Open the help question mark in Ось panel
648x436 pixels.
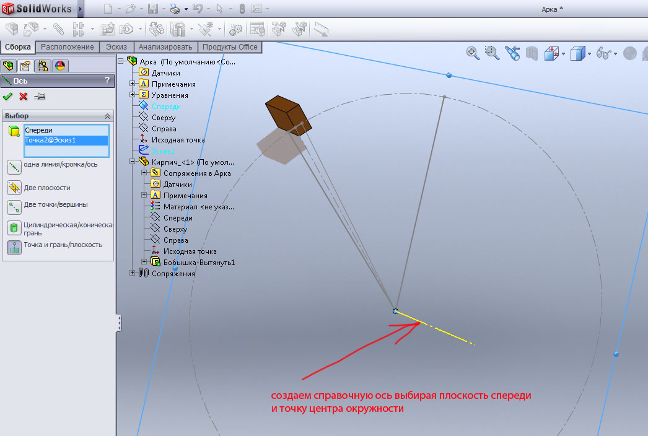click(x=107, y=81)
